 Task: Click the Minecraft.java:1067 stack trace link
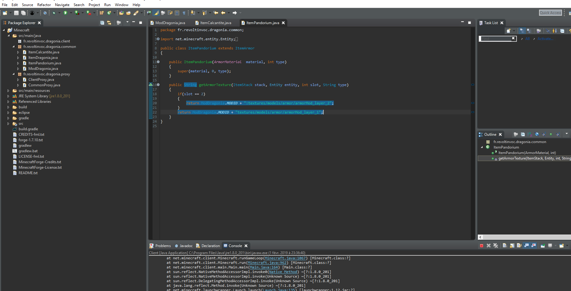pyautogui.click(x=285, y=258)
